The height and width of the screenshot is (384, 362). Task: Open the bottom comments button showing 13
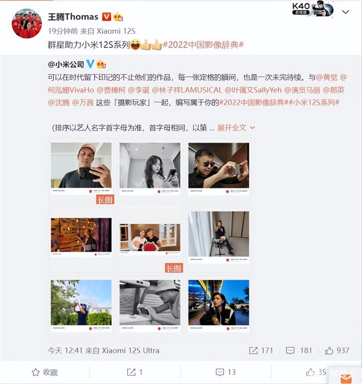pos(226,372)
